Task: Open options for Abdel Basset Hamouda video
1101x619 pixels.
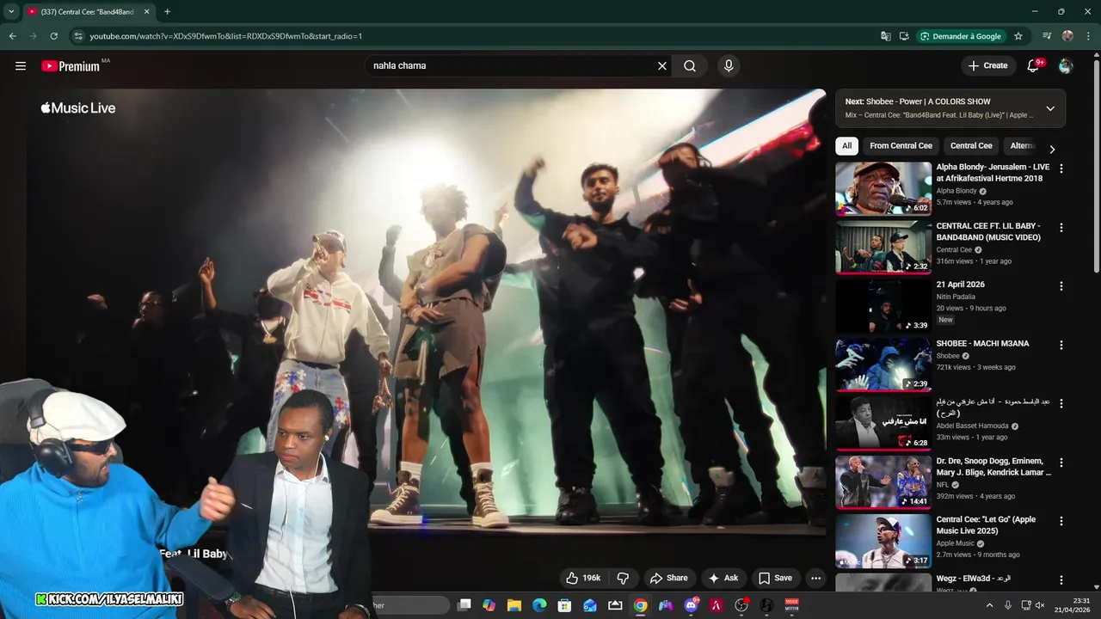Action: pos(1061,403)
